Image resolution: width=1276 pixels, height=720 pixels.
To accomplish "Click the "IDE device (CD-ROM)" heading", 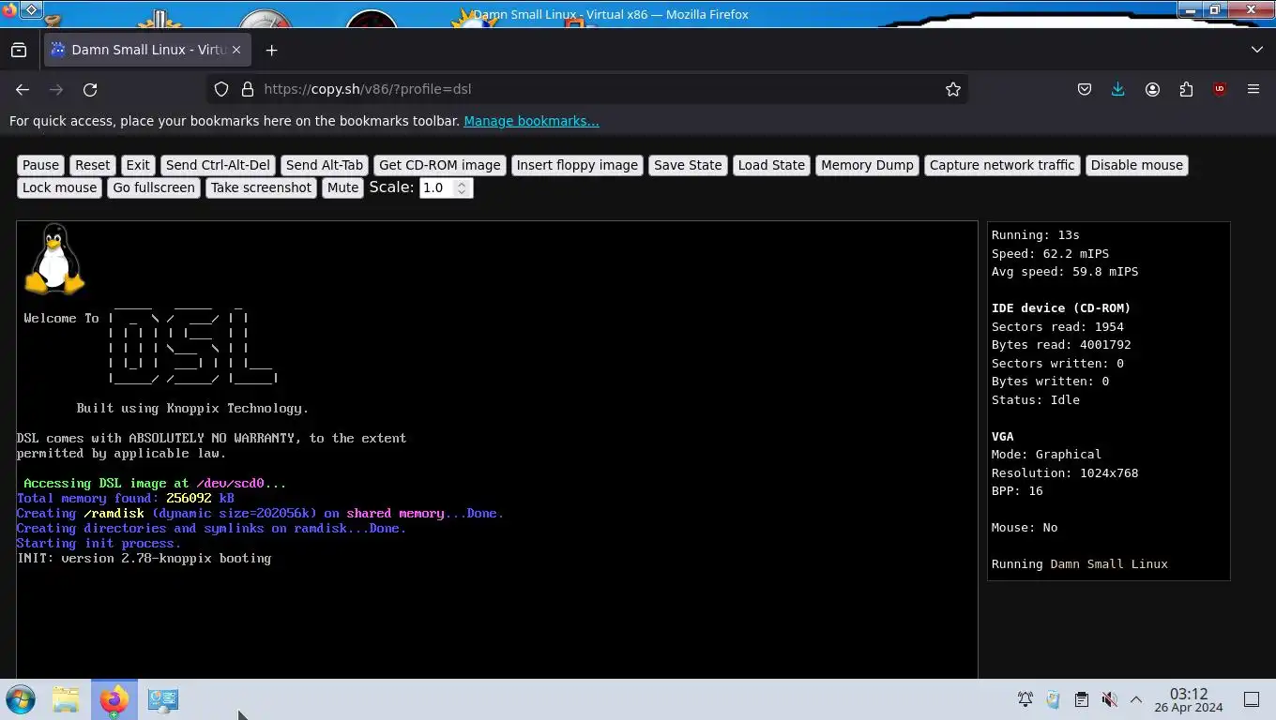I will click(1061, 307).
